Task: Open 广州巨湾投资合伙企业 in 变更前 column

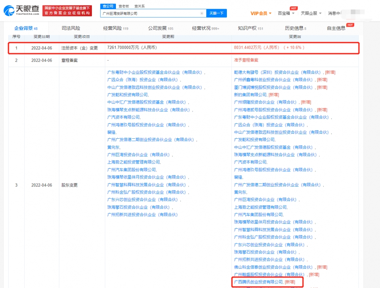Action: coord(139,155)
